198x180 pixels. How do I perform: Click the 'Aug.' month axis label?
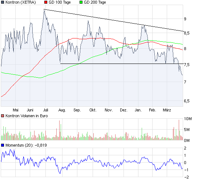point(62,110)
